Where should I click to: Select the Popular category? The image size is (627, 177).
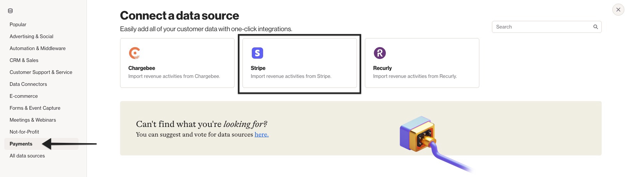(x=18, y=25)
